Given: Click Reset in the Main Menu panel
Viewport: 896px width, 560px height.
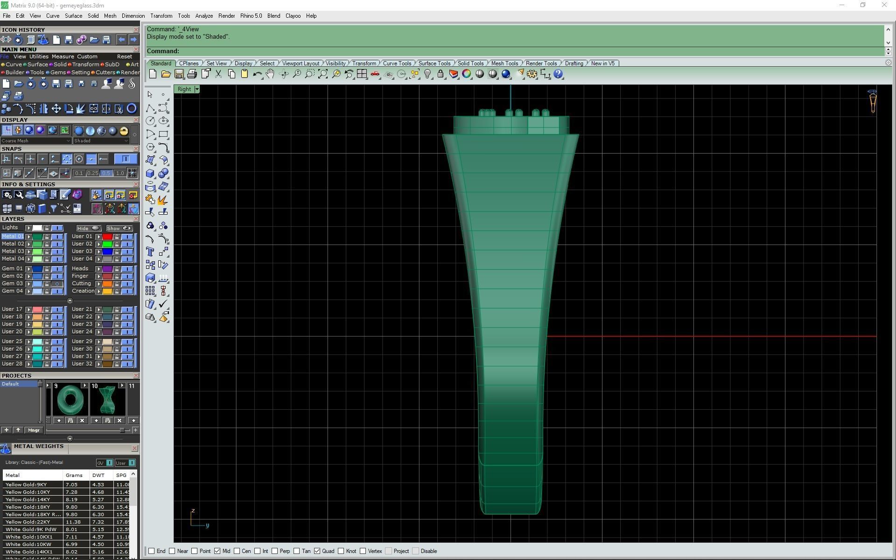Looking at the screenshot, I should [124, 56].
